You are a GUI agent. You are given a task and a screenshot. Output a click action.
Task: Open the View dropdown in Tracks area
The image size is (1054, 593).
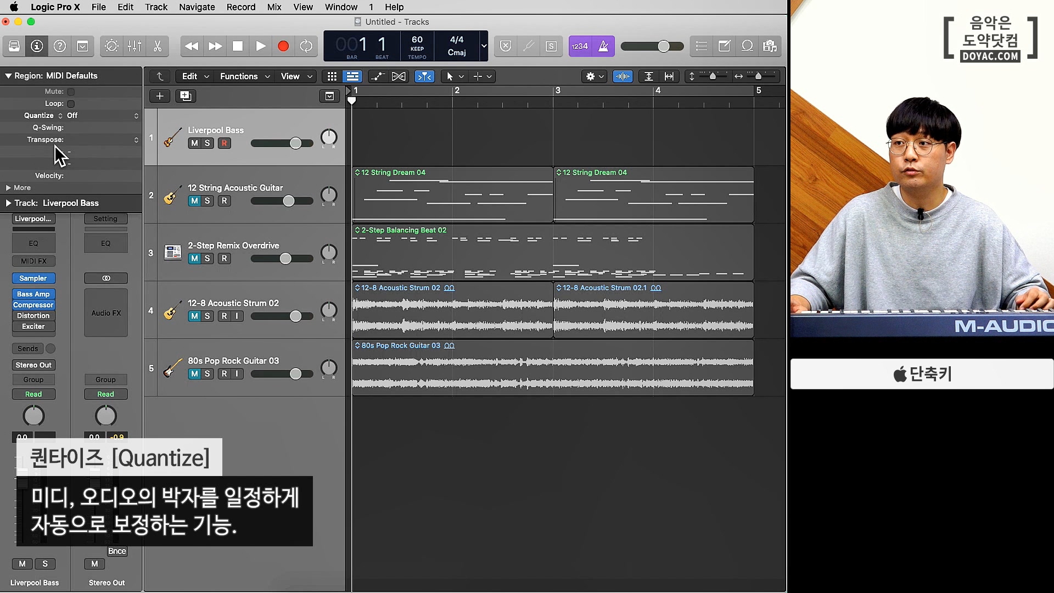[296, 76]
